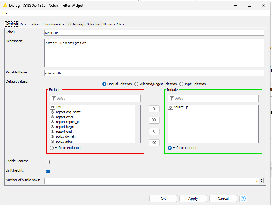This screenshot has width=272, height=205.
Task: Click the Include Filter search field
Action: pyautogui.click(x=213, y=99)
